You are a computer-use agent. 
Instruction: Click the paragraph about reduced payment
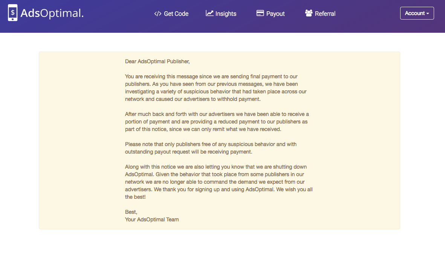coord(217,122)
